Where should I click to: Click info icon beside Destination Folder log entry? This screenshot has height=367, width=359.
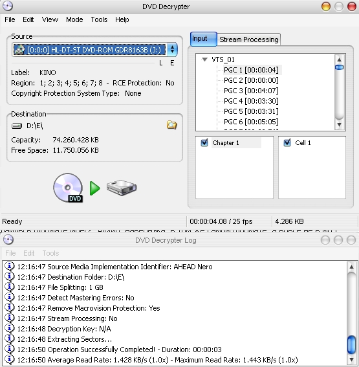(x=10, y=276)
